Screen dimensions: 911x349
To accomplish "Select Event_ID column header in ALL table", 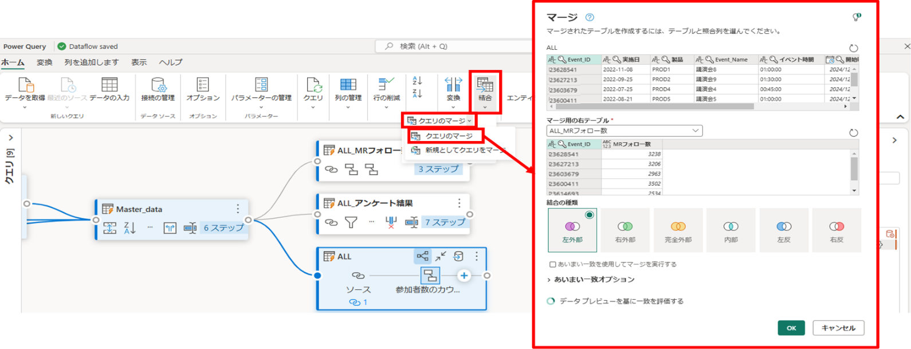I will 574,60.
